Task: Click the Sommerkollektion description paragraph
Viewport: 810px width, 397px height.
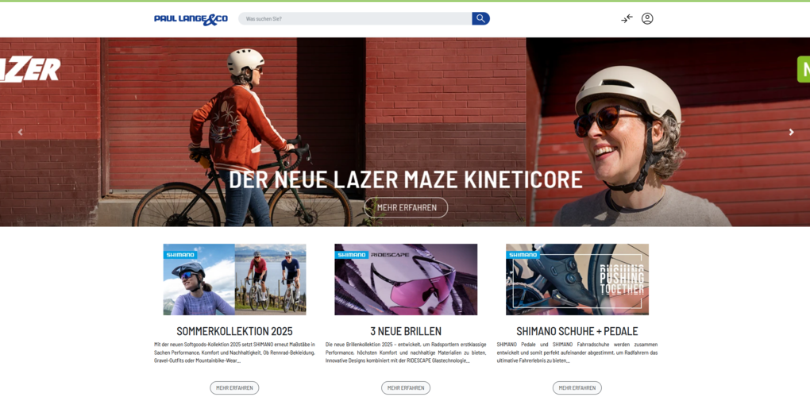Action: [x=234, y=353]
